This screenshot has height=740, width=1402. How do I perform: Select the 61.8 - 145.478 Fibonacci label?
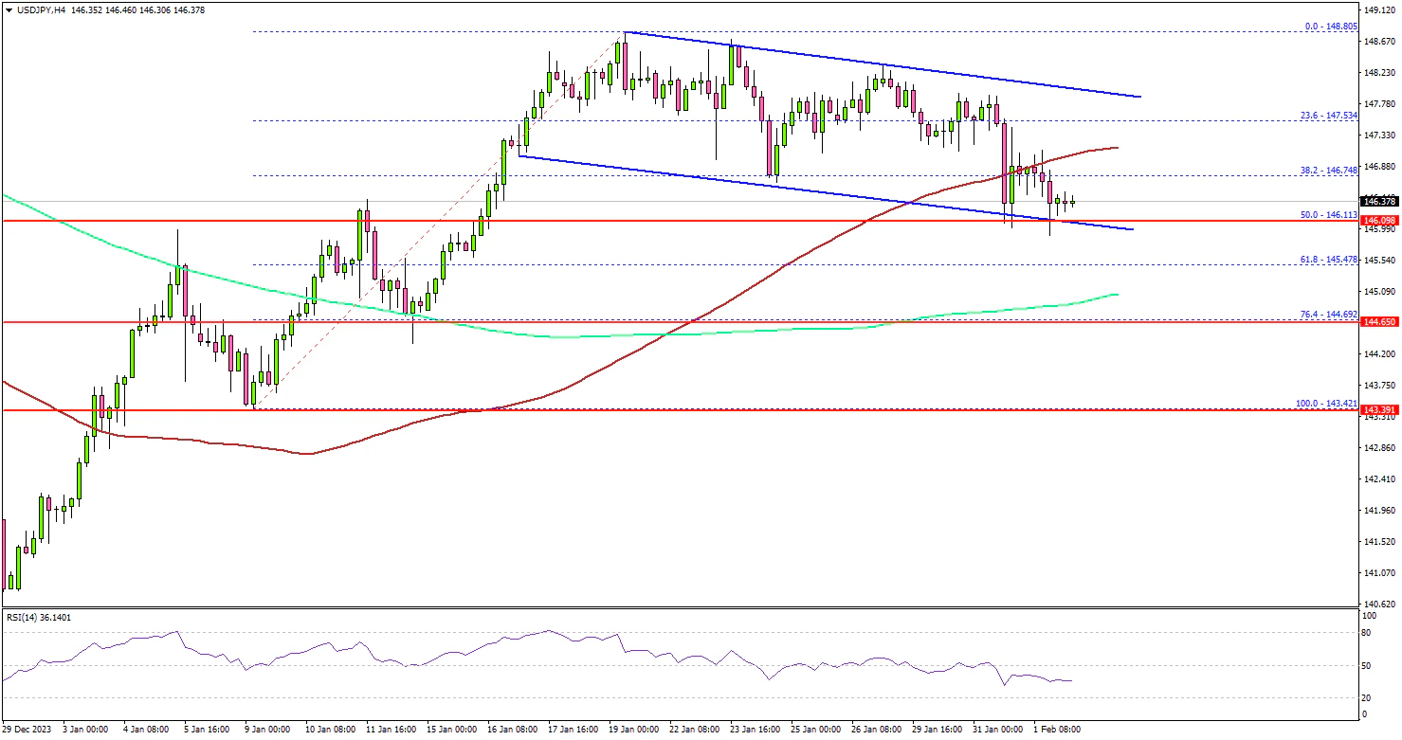(x=1327, y=259)
